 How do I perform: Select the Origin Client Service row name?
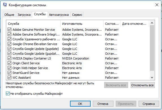point(26,63)
